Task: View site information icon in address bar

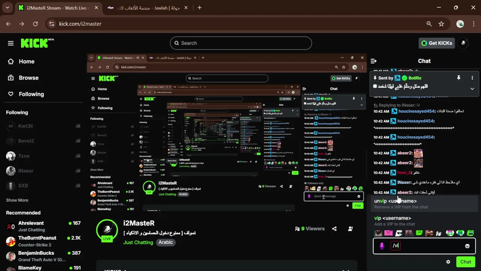Action: point(52,24)
